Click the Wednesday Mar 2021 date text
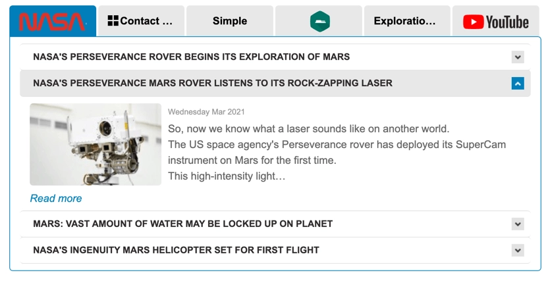 (x=206, y=112)
